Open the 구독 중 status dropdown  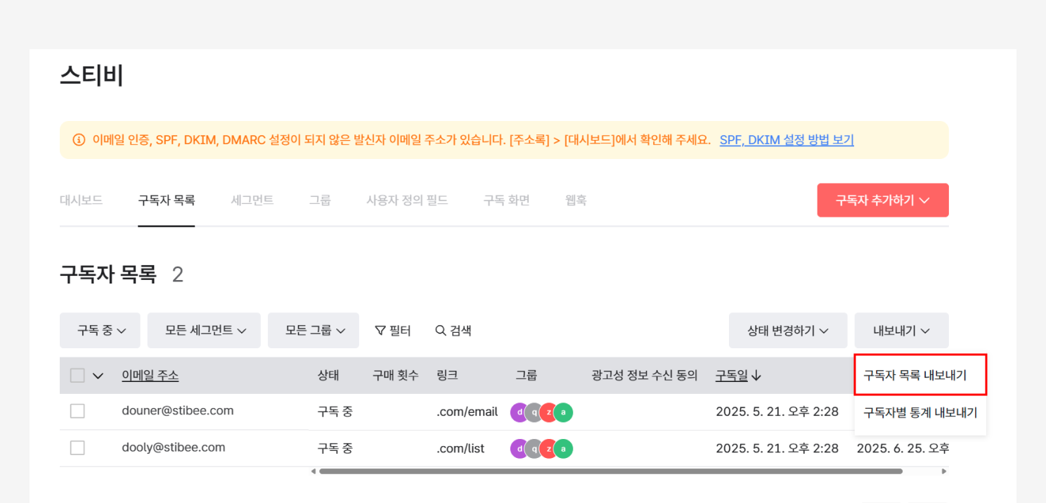point(100,331)
